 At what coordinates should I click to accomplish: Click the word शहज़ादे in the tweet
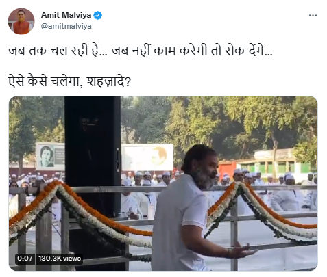[109, 81]
